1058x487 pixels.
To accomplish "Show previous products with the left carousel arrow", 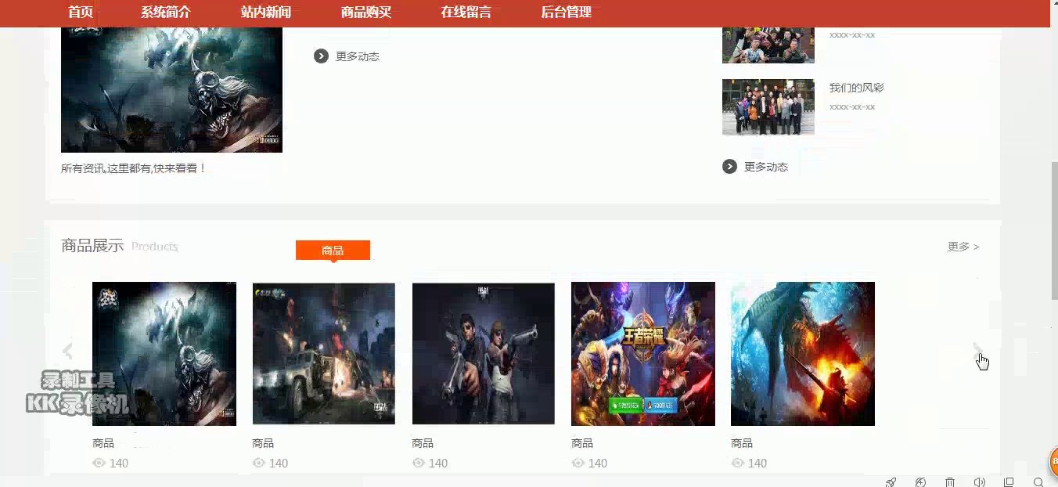I will click(67, 351).
